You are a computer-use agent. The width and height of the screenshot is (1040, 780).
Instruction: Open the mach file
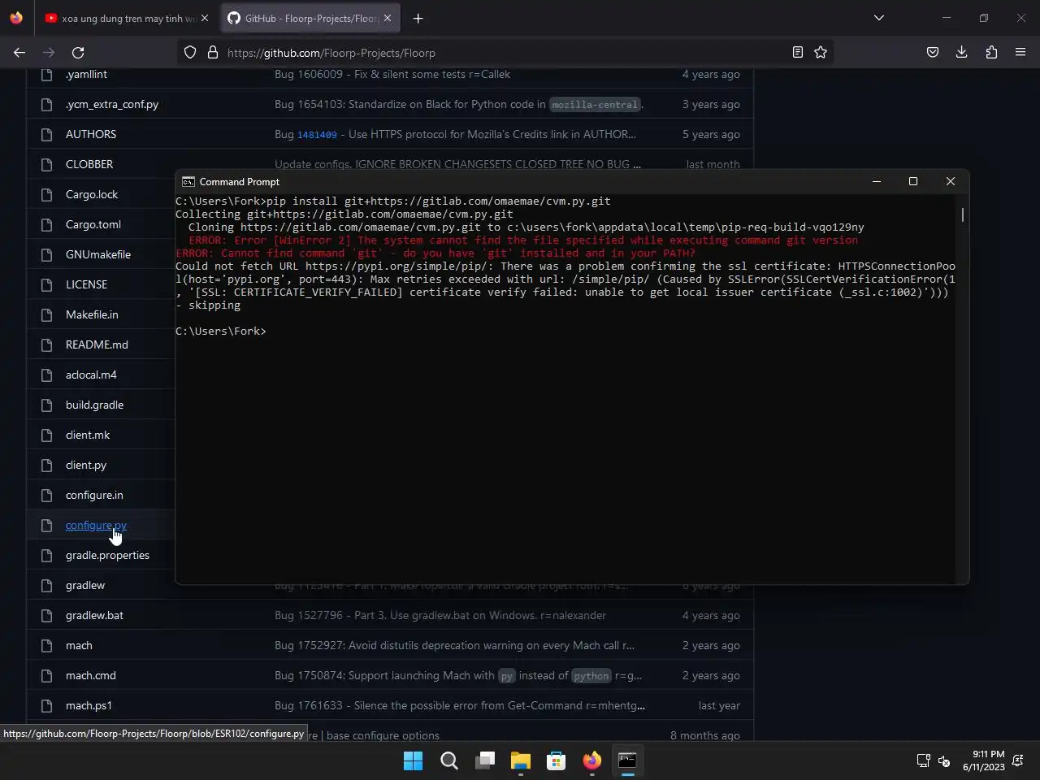[x=79, y=645]
